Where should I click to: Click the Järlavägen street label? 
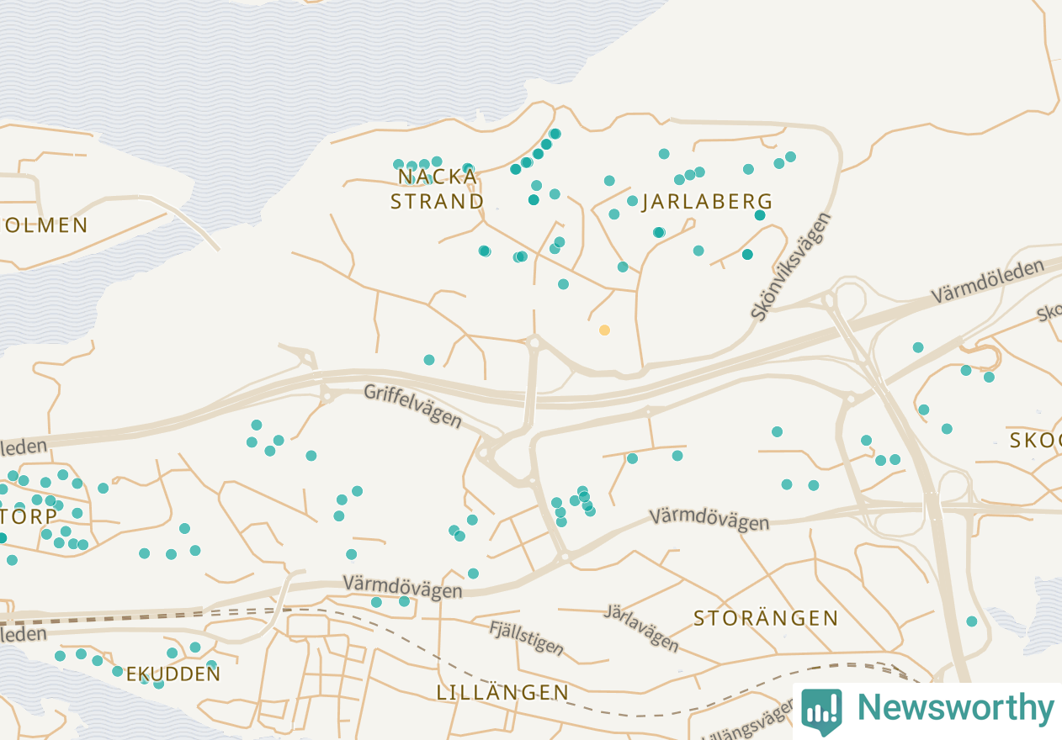pos(641,627)
